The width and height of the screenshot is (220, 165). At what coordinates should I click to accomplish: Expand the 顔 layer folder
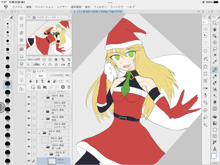point(43,112)
